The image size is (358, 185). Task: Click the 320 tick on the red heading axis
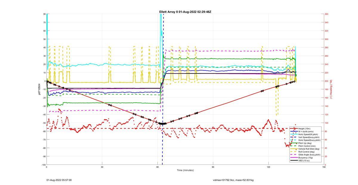tap(326, 31)
